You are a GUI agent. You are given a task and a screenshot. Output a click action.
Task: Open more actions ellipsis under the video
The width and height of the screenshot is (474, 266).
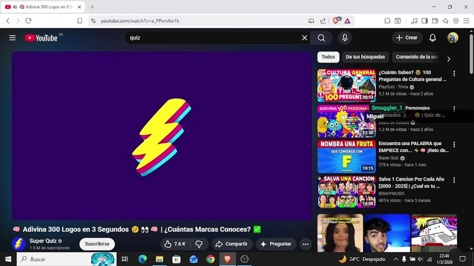(x=306, y=244)
